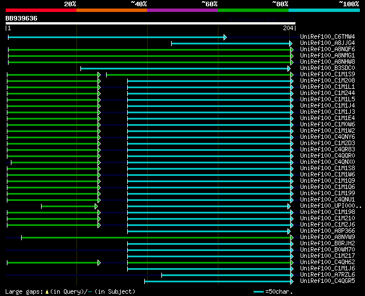Image resolution: width=365 pixels, height=296 pixels.
Task: Select the UniRef100_C1M210 label
Action: (x=327, y=219)
